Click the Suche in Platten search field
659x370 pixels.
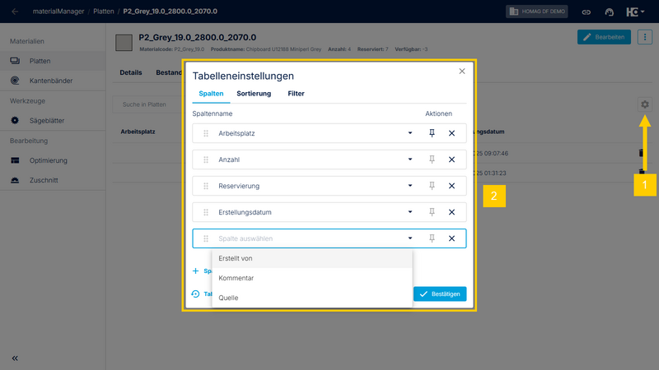(148, 104)
